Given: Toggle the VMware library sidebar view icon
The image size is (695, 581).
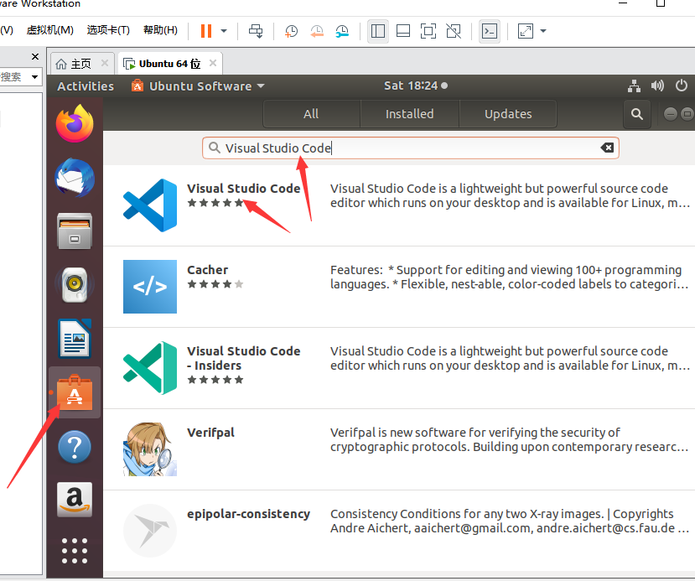Looking at the screenshot, I should tap(377, 31).
